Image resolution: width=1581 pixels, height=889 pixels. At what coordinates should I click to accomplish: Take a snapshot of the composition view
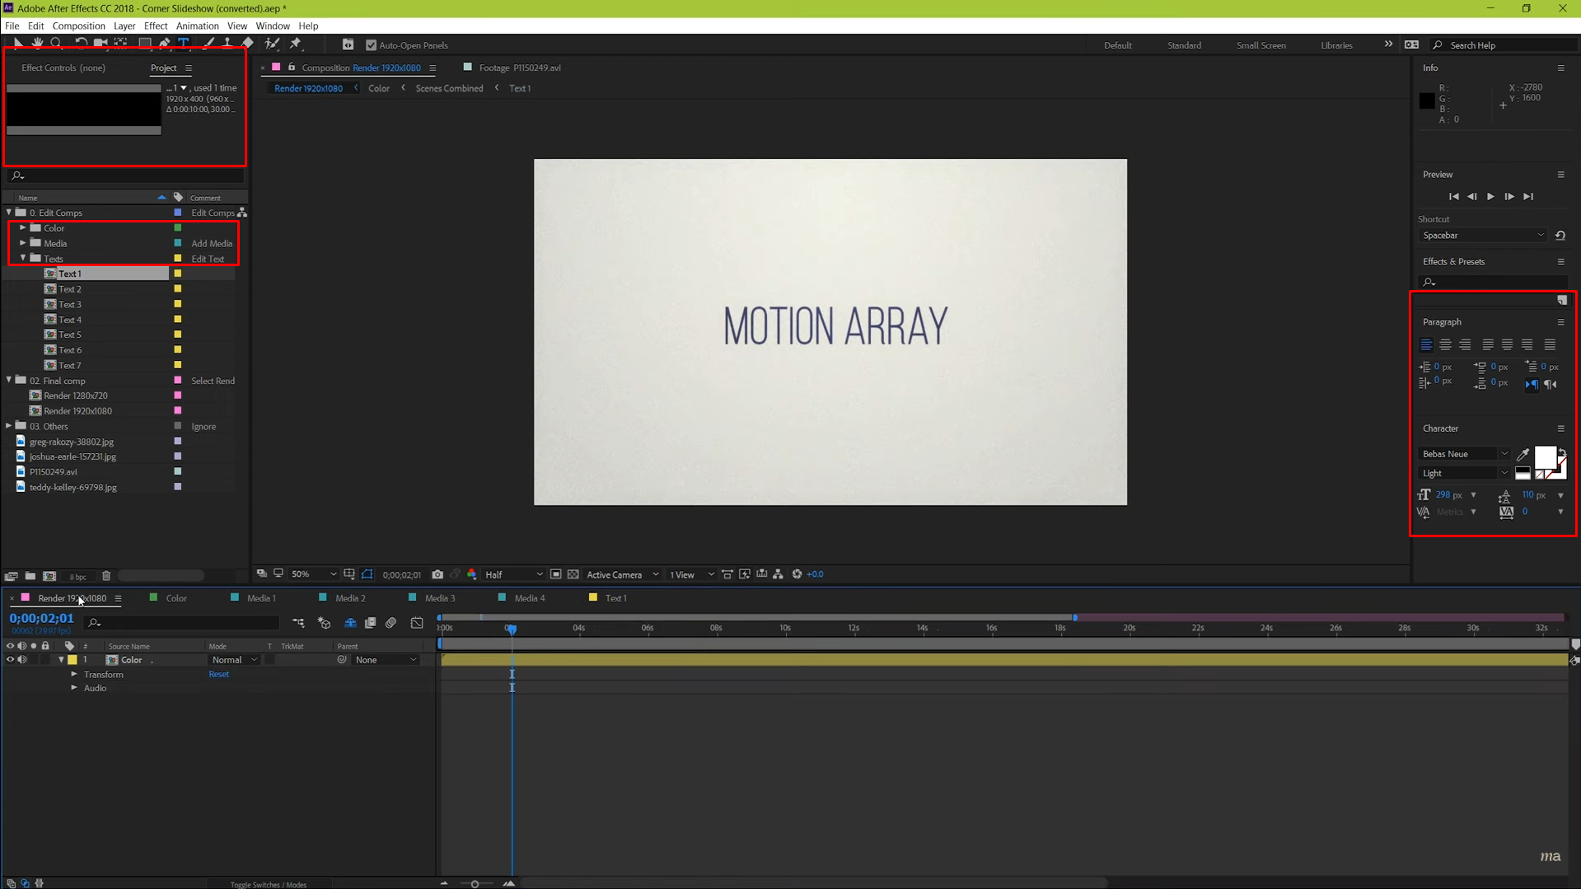point(437,574)
